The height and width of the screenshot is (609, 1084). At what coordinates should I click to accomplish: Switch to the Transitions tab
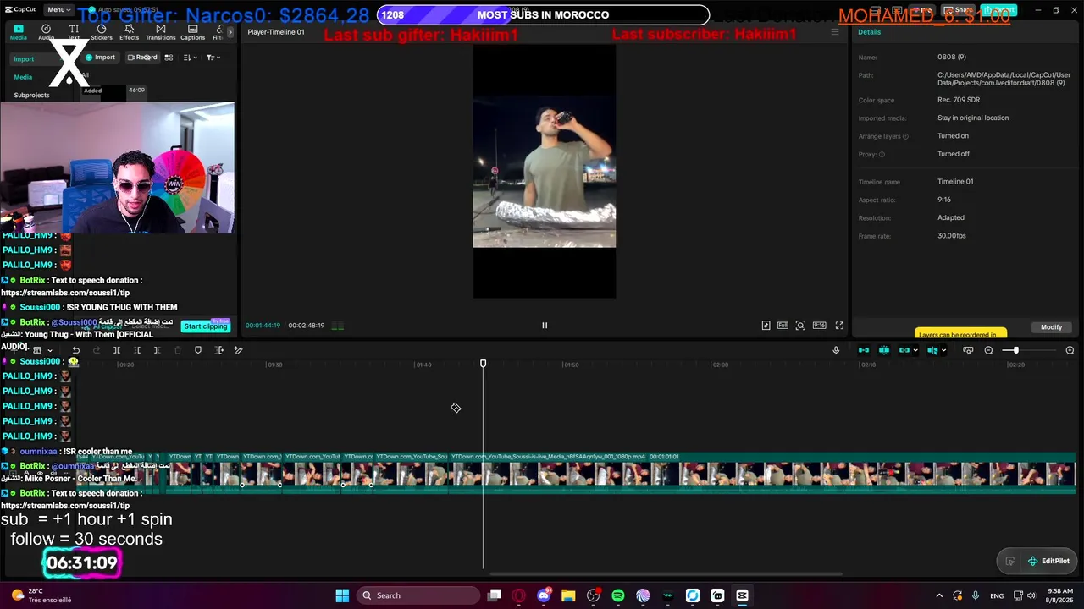coord(160,32)
